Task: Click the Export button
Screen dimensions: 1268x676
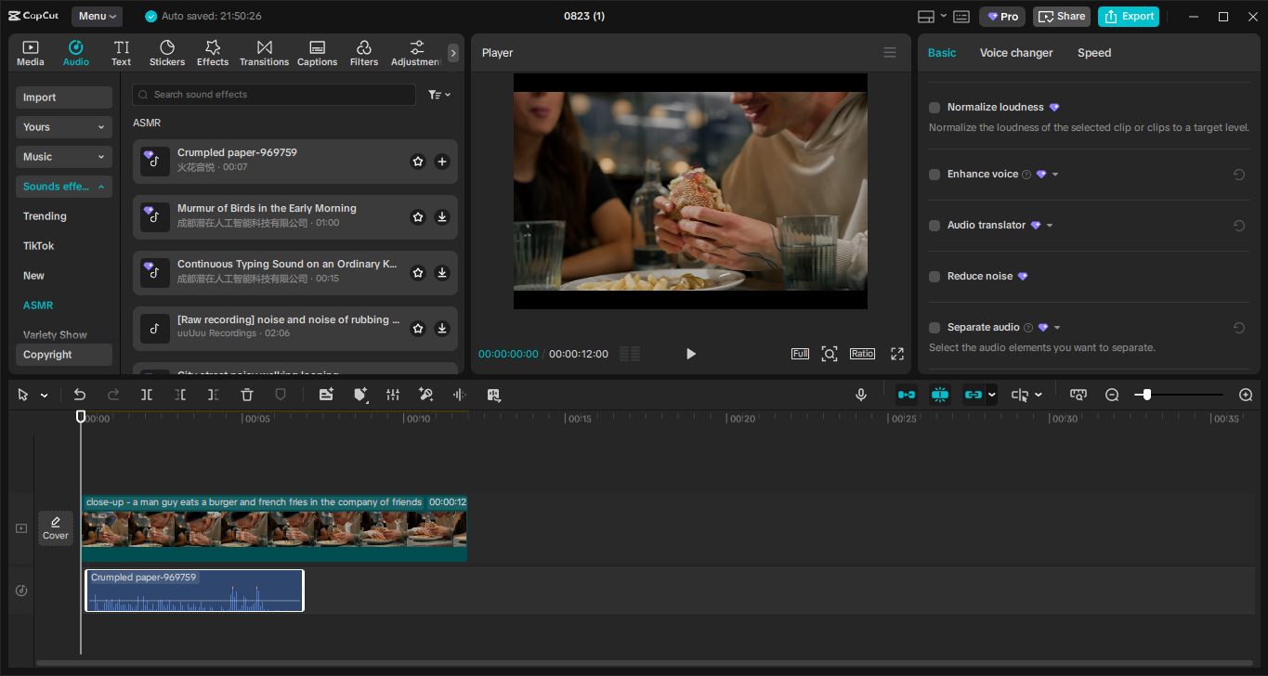Action: 1128,17
